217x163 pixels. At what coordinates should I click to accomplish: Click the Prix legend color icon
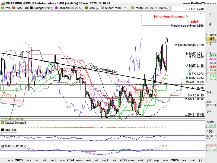pos(3,8)
